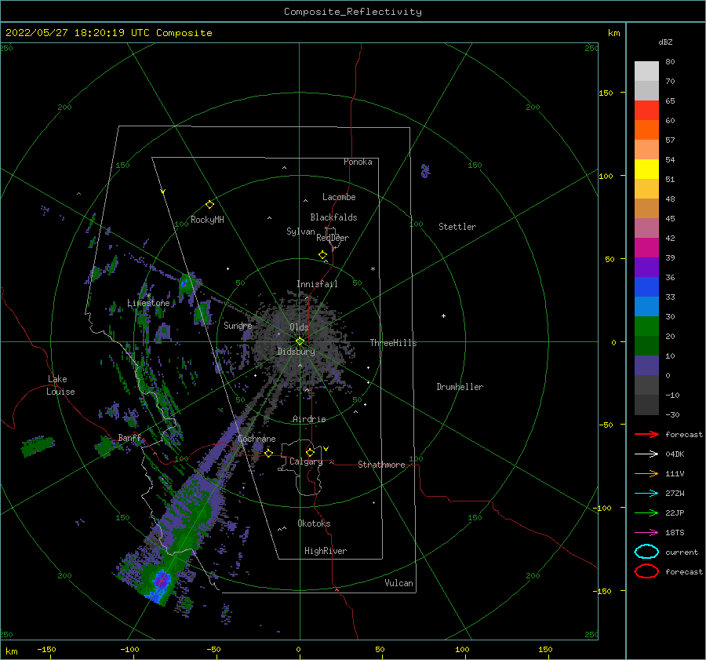Select the purple 39-36 dBZ swatch
Viewport: 706px width, 660px height.
pyautogui.click(x=646, y=268)
